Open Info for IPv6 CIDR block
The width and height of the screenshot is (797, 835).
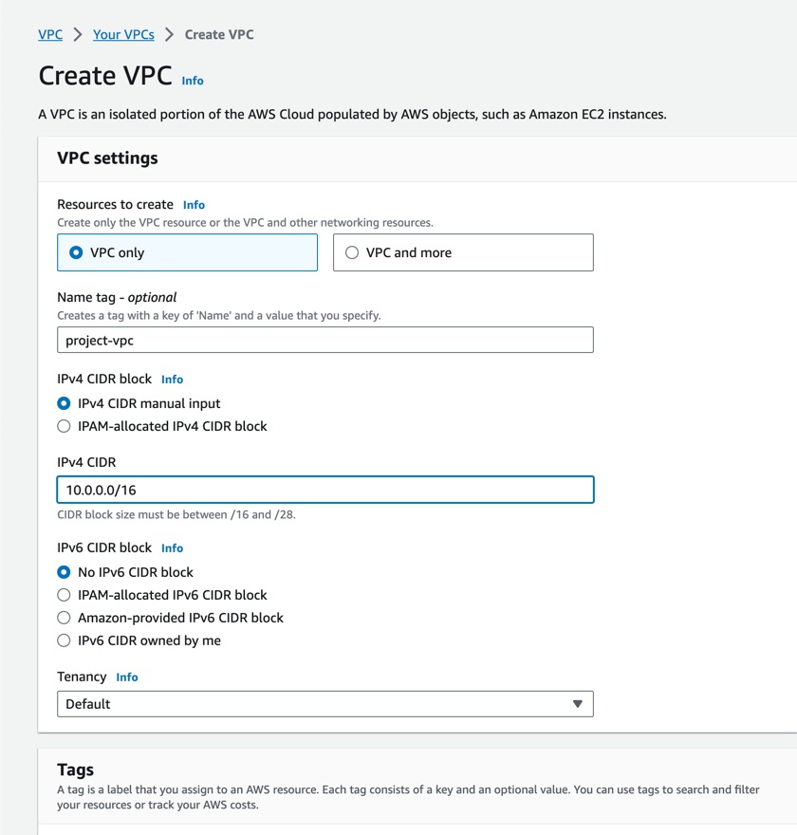pos(172,548)
